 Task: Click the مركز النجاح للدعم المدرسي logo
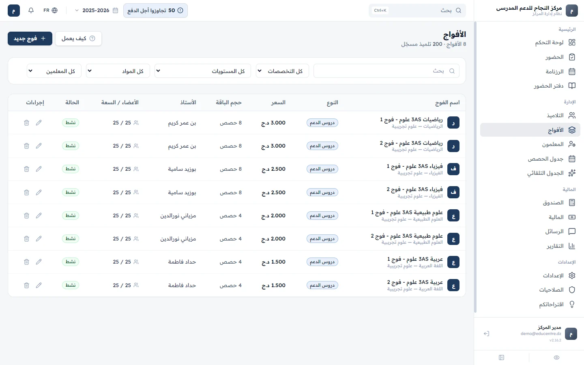(x=572, y=11)
